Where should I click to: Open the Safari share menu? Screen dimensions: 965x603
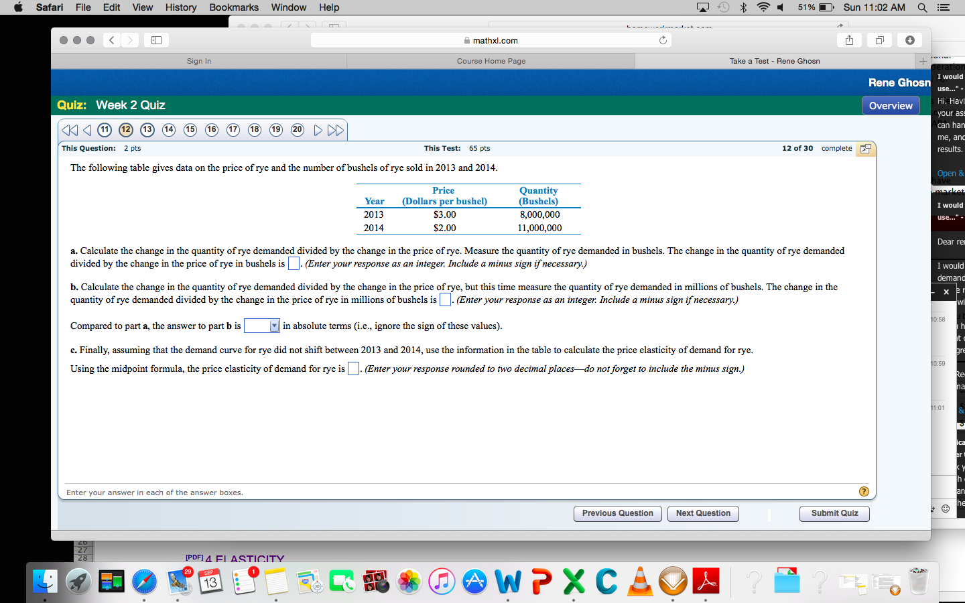[849, 40]
